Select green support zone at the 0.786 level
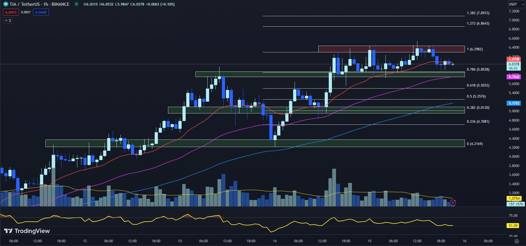The image size is (526, 246). tap(330, 74)
